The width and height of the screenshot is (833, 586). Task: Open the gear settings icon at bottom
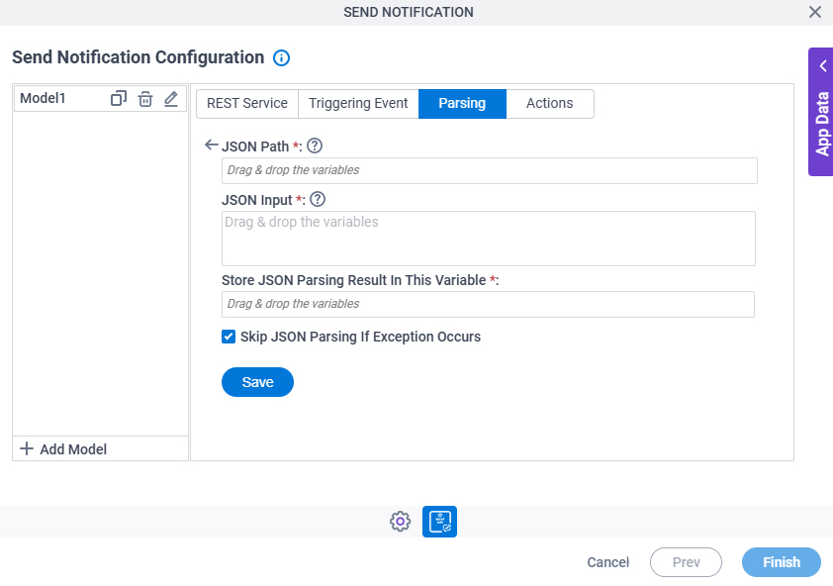click(x=400, y=522)
